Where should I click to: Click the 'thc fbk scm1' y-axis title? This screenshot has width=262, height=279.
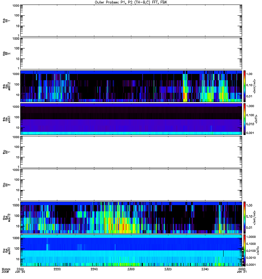click(x=6, y=251)
